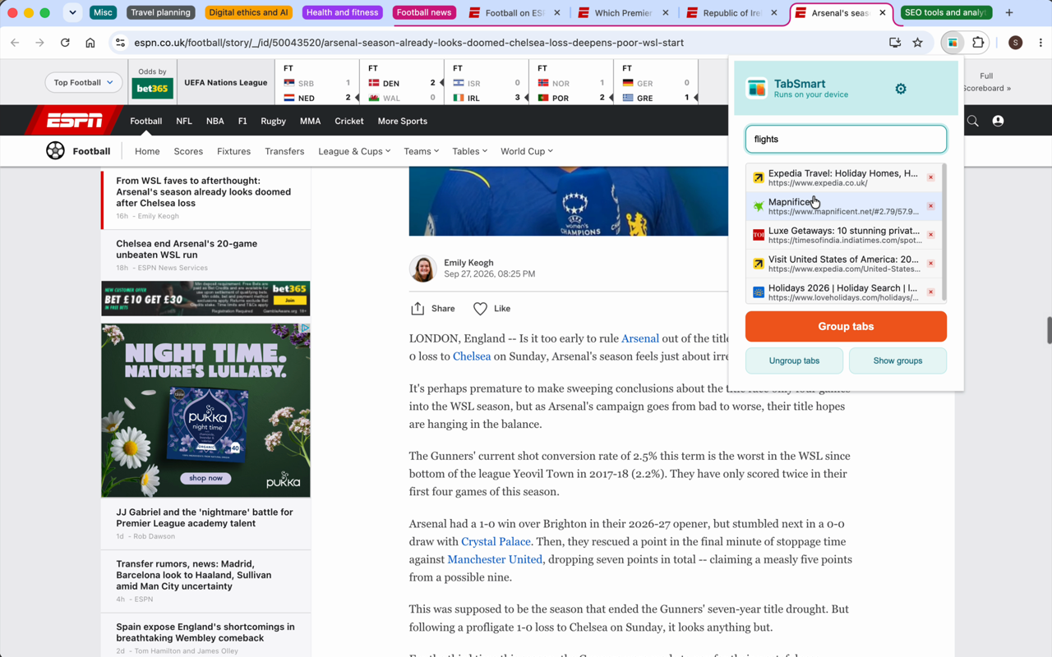
Task: Click the TabSmart extension toolbar icon
Action: pyautogui.click(x=953, y=43)
